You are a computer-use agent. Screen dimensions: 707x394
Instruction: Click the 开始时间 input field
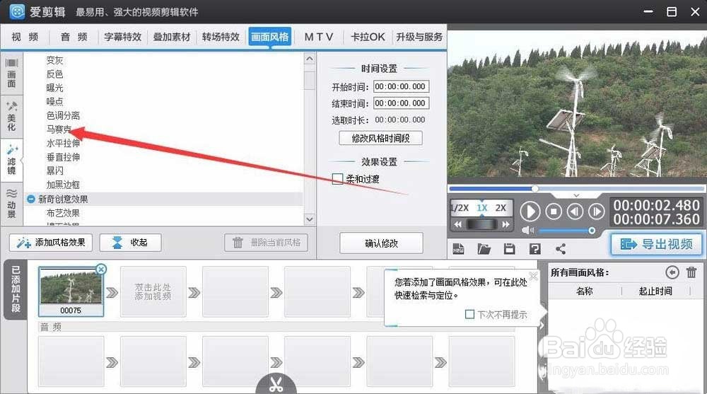(401, 87)
